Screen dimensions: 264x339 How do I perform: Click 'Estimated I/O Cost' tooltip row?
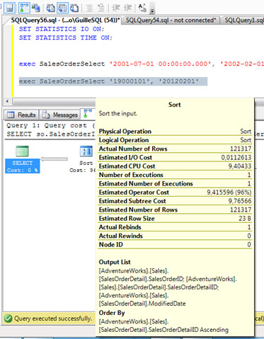pos(175,157)
